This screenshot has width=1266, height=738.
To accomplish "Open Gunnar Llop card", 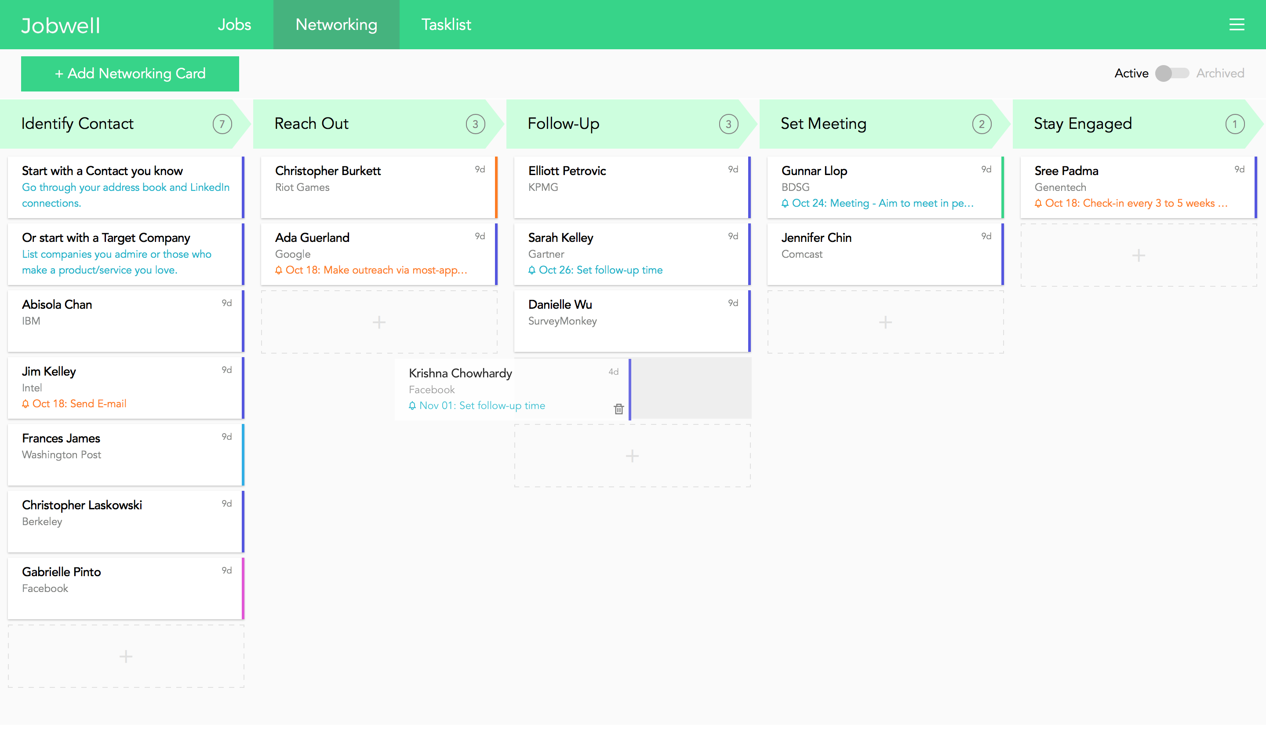I will click(x=885, y=187).
